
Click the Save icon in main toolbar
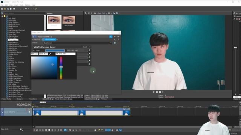coord(8,9)
